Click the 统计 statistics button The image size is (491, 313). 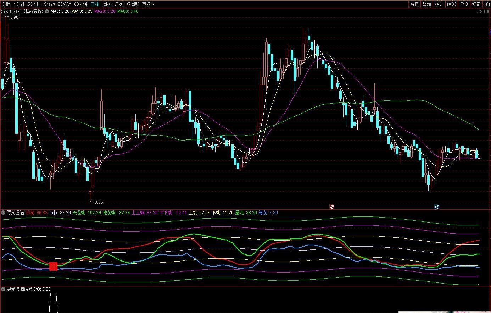439,4
